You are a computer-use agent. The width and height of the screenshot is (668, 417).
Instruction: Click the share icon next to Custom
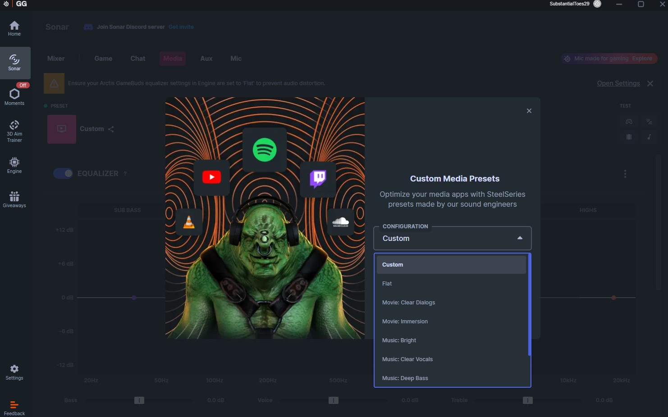click(111, 129)
